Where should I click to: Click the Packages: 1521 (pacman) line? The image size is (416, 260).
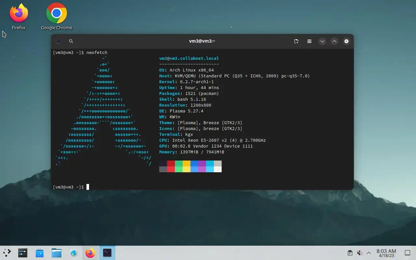(x=189, y=94)
